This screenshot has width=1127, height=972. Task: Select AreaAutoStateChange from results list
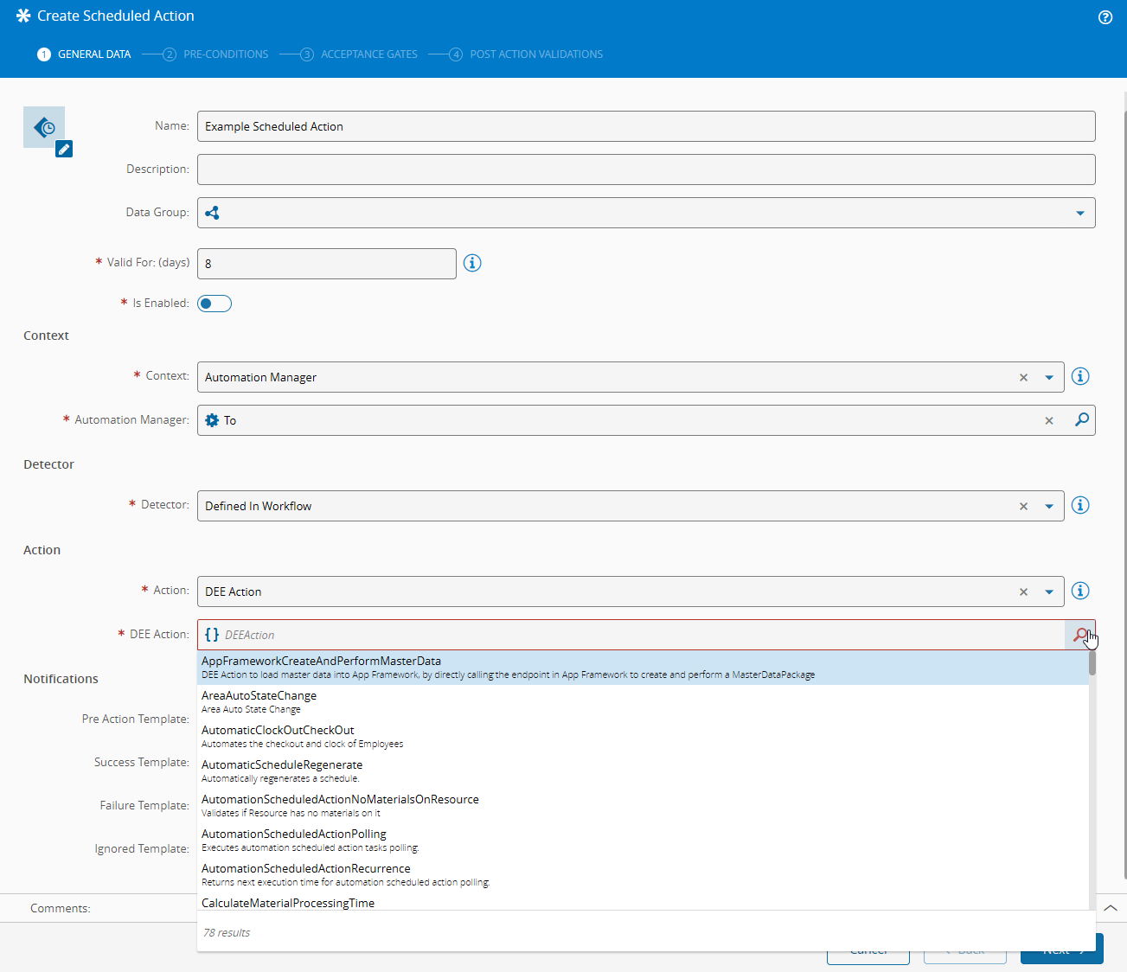[259, 701]
